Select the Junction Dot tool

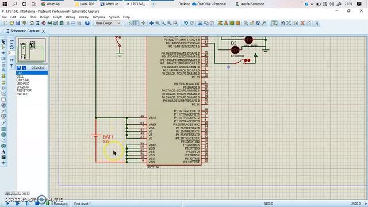pyautogui.click(x=3, y=53)
